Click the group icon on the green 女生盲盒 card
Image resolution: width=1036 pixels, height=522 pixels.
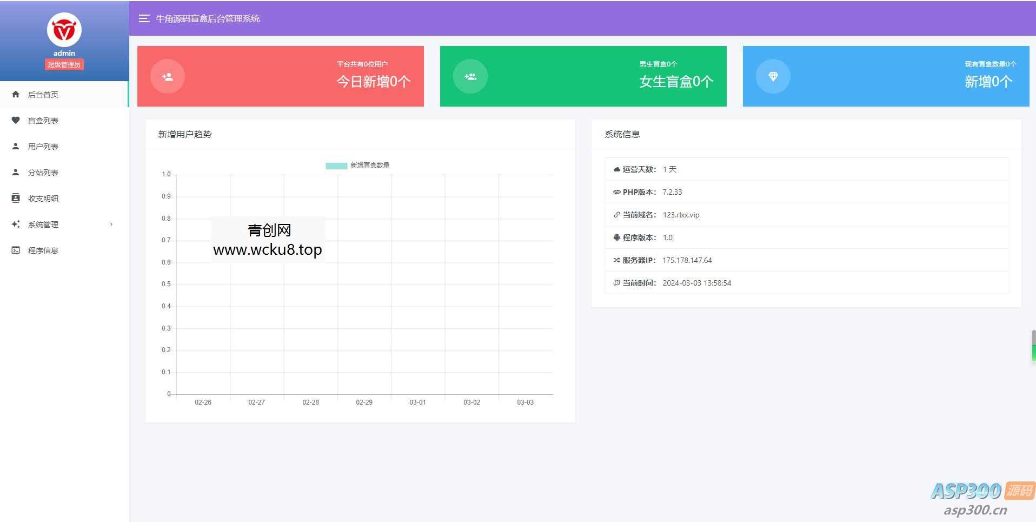click(x=470, y=76)
